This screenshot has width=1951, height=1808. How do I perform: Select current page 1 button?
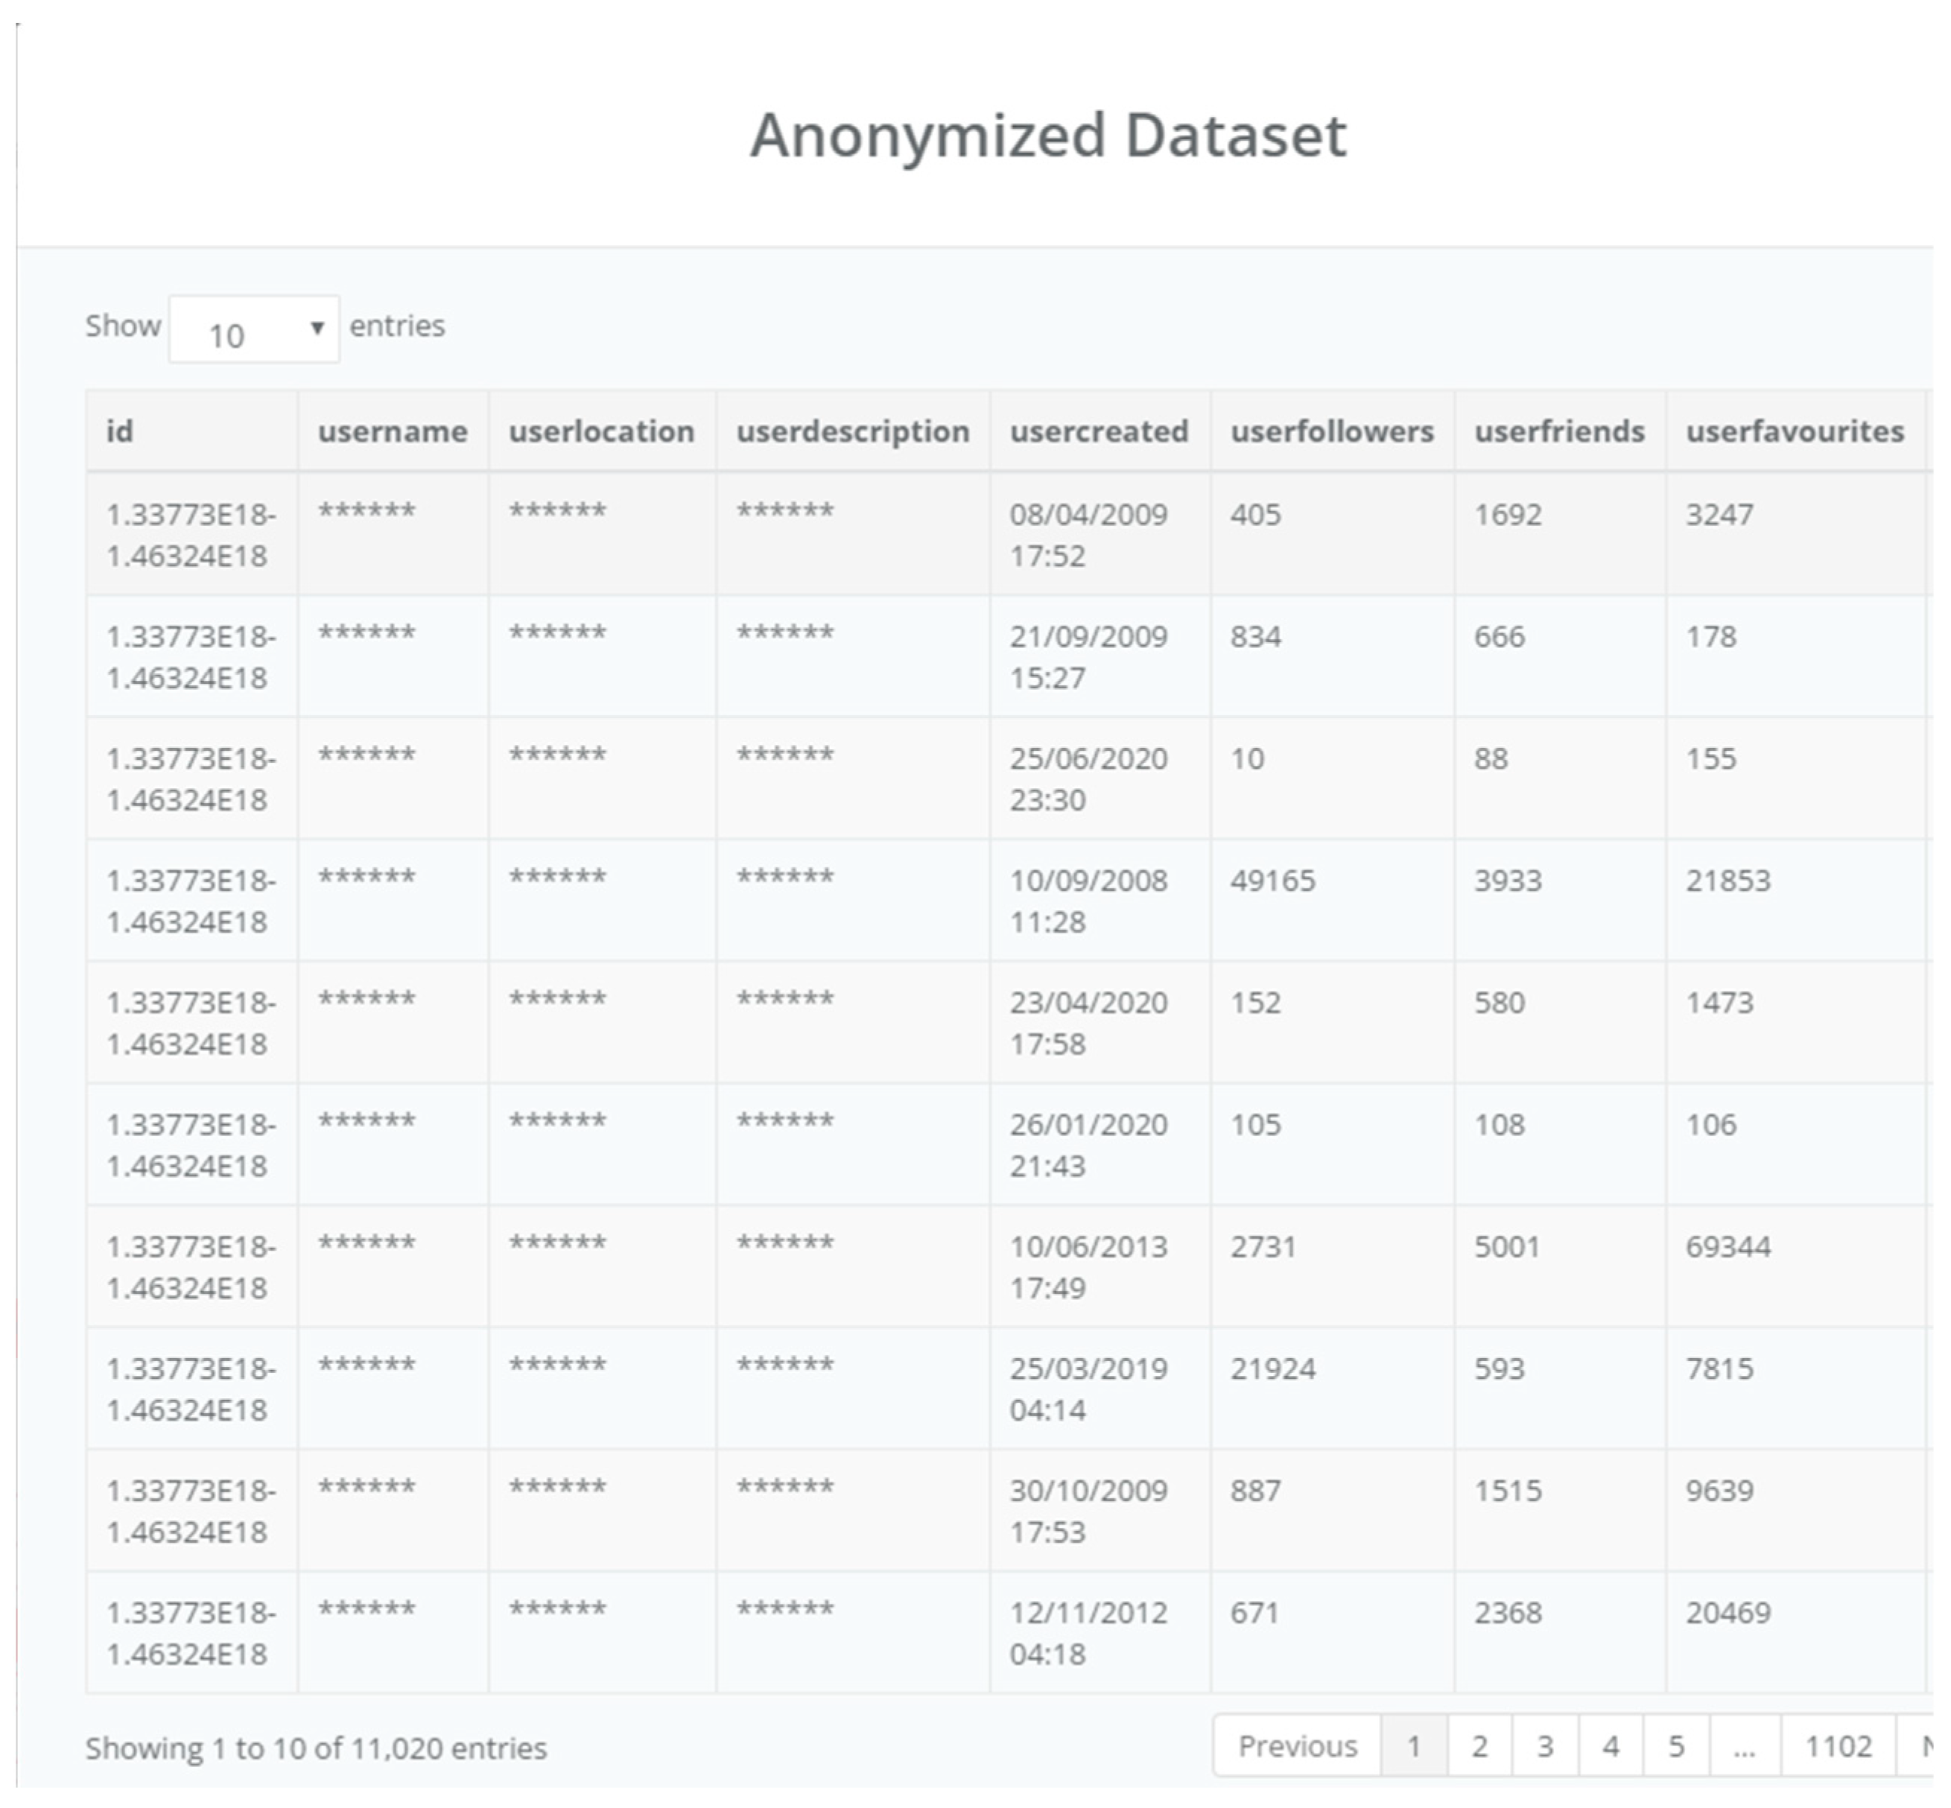[1414, 1746]
